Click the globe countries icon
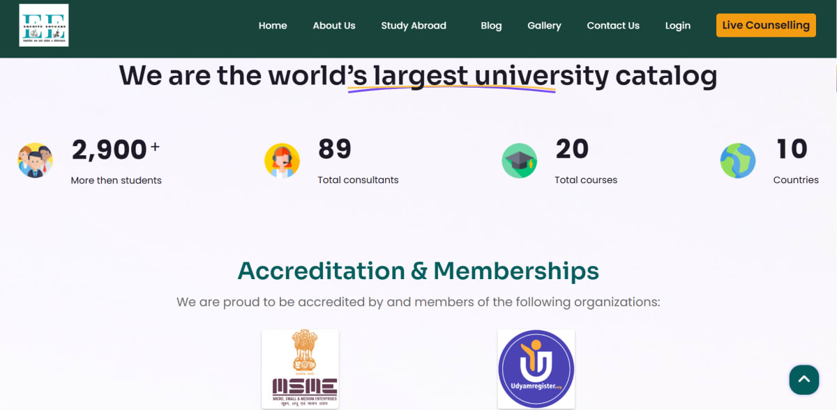 coord(737,160)
